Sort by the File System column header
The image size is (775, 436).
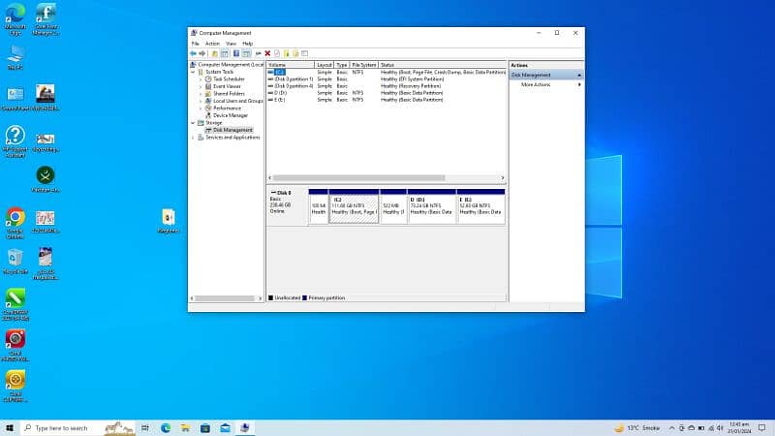tap(363, 64)
